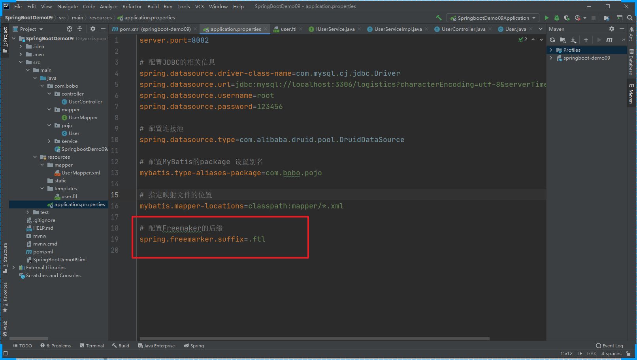Viewport: 637px width, 360px height.
Task: Hide the Project panel minus icon
Action: (103, 29)
